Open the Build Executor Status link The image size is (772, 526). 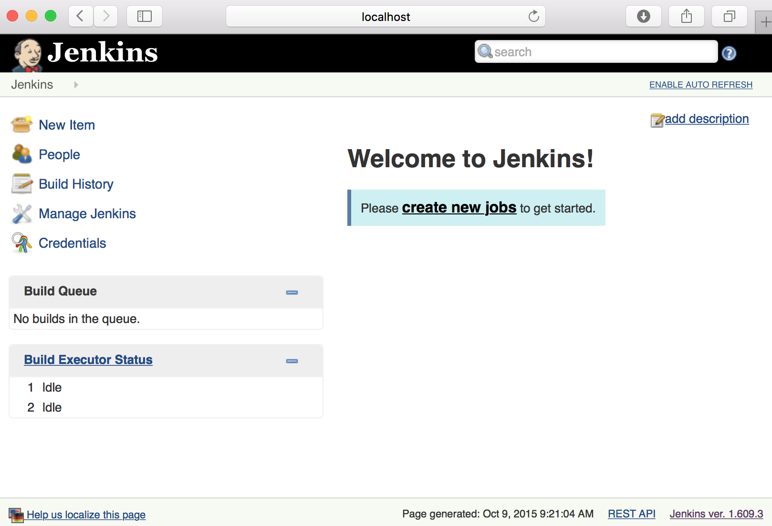(x=88, y=359)
